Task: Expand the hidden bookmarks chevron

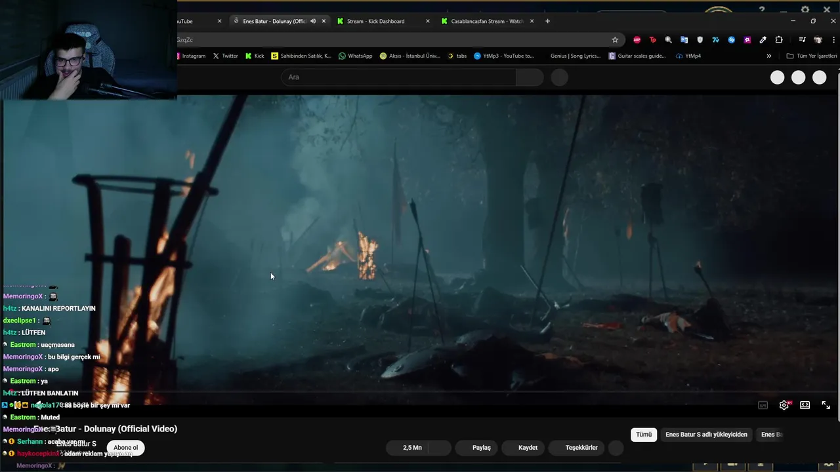Action: (x=769, y=56)
